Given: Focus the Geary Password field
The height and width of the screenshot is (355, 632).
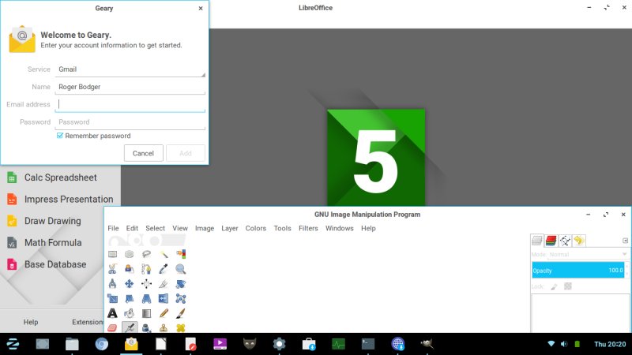Looking at the screenshot, I should pos(130,122).
